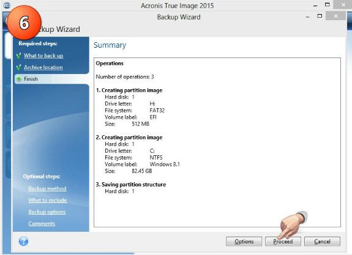The width and height of the screenshot is (352, 255).
Task: Click the green check next to What to back up
Action: pyautogui.click(x=19, y=56)
